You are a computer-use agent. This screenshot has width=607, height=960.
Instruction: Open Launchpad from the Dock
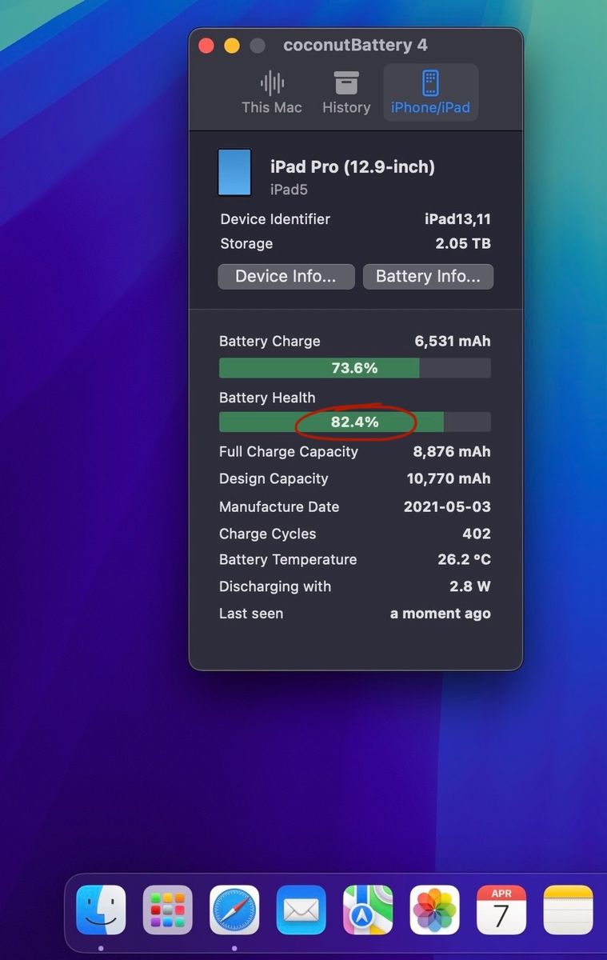tap(167, 910)
